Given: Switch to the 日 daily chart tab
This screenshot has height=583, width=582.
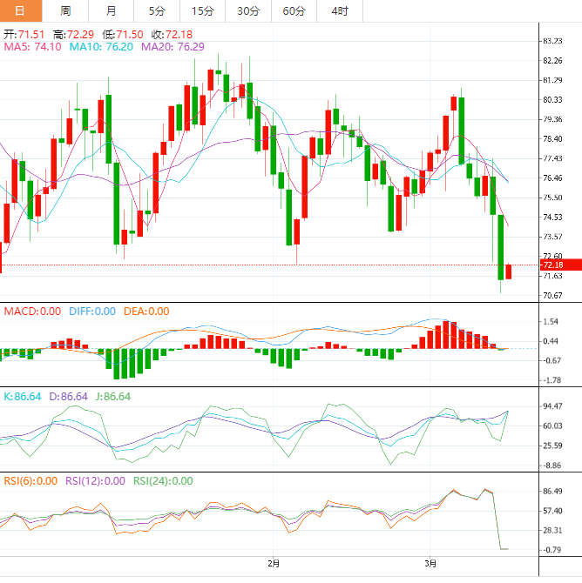Looking at the screenshot, I should (21, 11).
